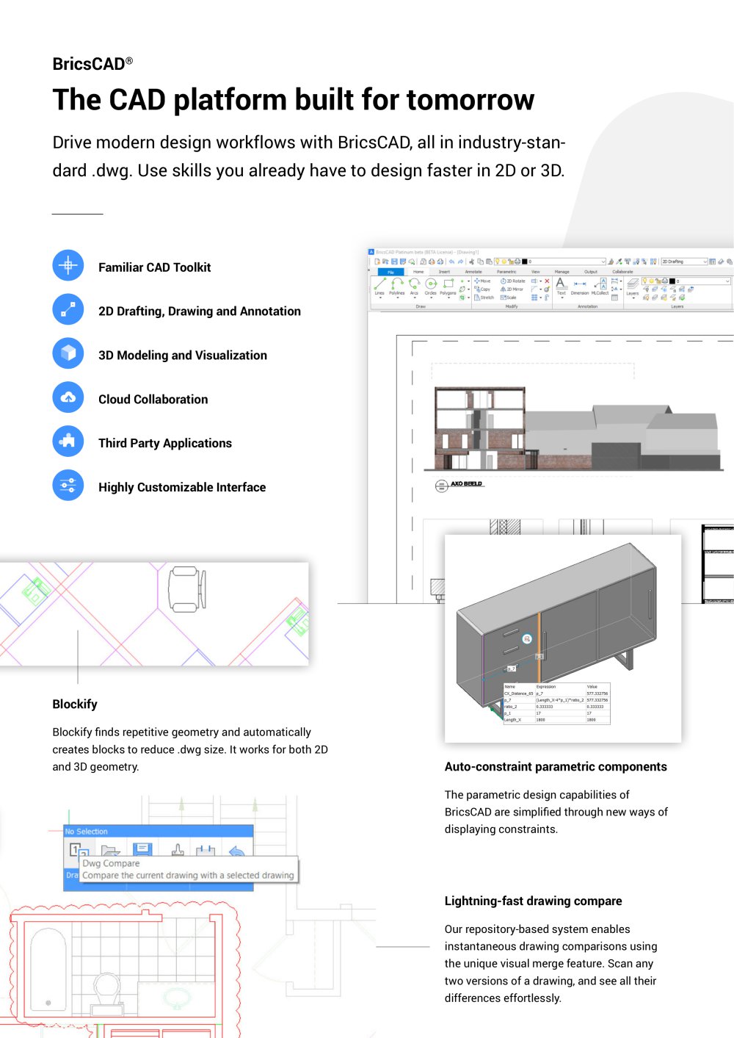Click the MLCollect annotation tool
734x1038 pixels.
pos(600,287)
